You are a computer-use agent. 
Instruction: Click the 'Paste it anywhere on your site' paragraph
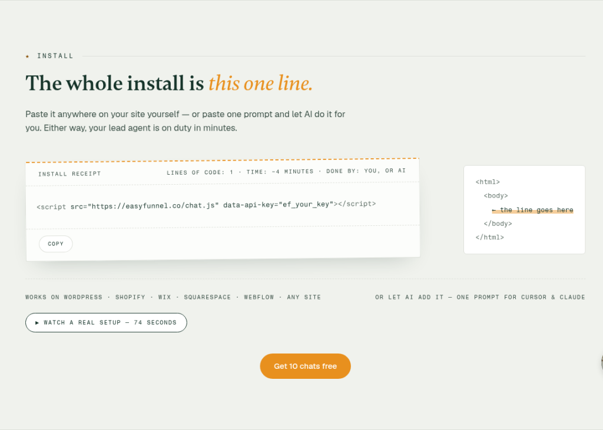185,121
